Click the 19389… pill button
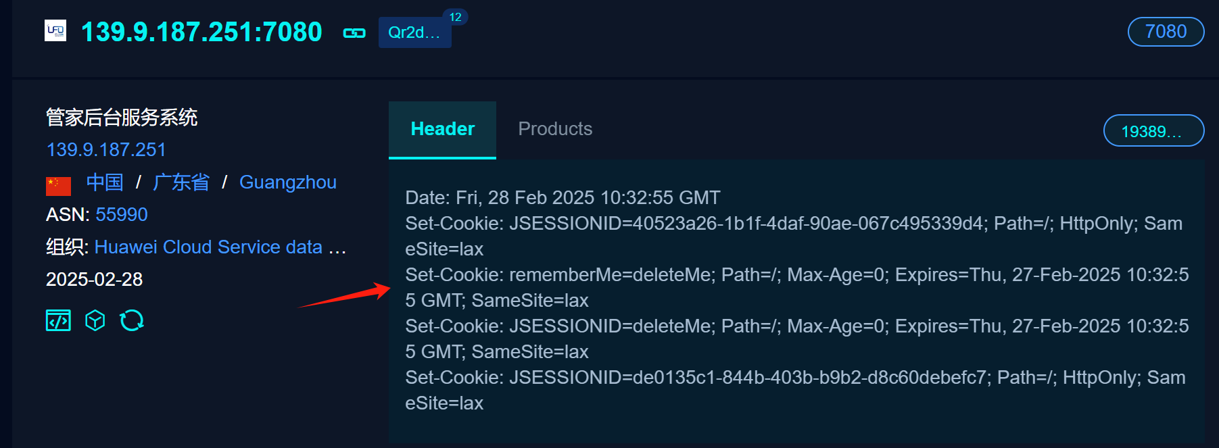The image size is (1219, 448). 1153,131
